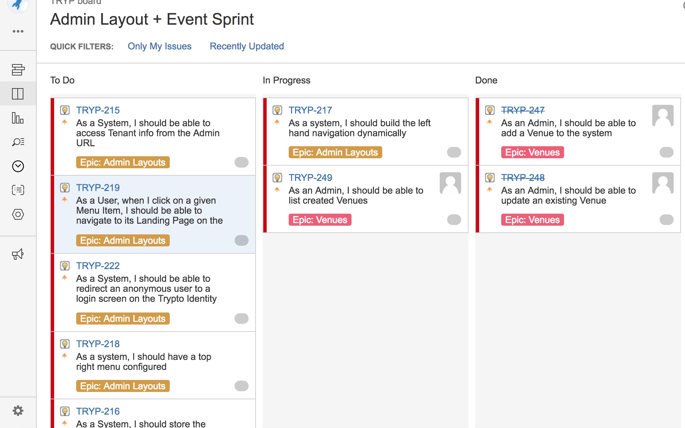Filter by Only My Issues

coord(159,46)
